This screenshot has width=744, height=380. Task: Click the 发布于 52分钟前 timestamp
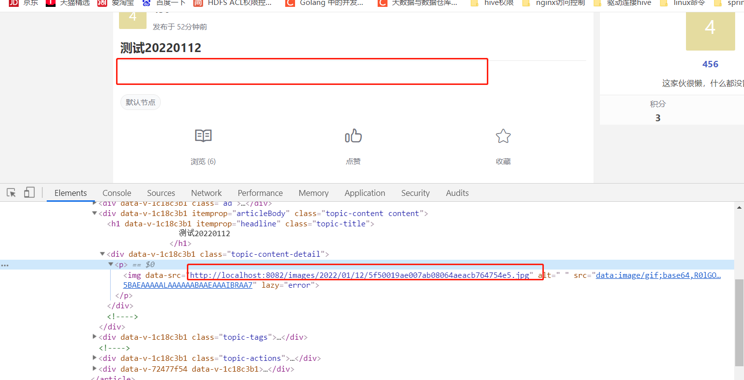180,27
